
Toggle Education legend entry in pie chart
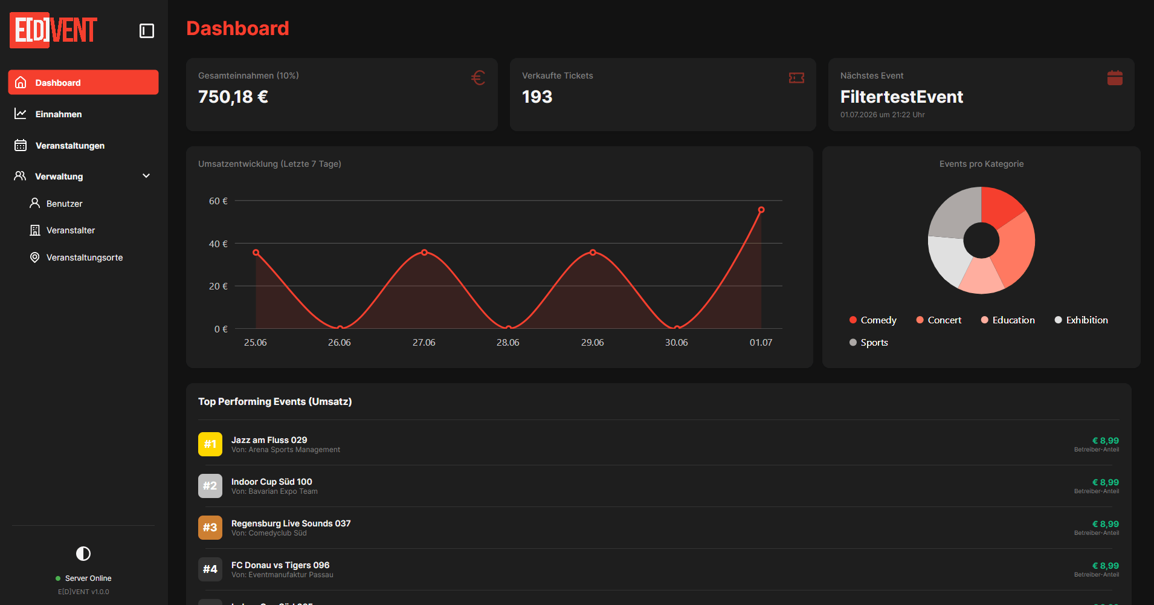tap(1008, 320)
